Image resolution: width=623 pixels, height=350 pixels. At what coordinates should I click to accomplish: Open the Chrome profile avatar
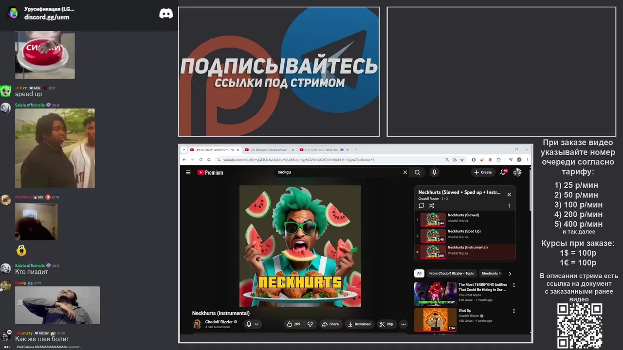click(519, 159)
